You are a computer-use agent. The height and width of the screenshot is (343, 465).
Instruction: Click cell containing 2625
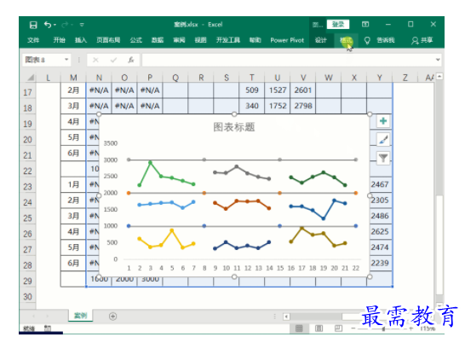coord(380,231)
